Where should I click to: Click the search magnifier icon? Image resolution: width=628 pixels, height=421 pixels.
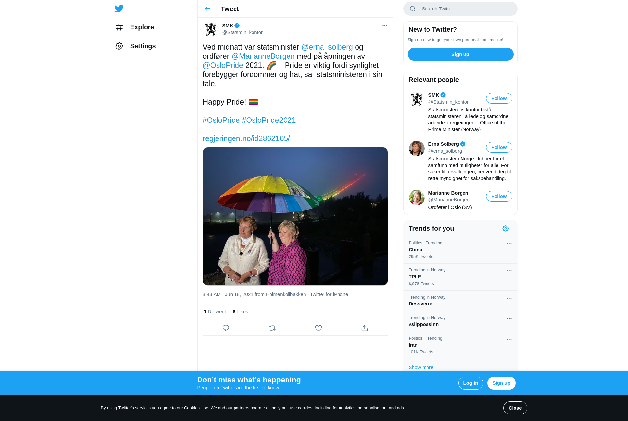pyautogui.click(x=413, y=9)
